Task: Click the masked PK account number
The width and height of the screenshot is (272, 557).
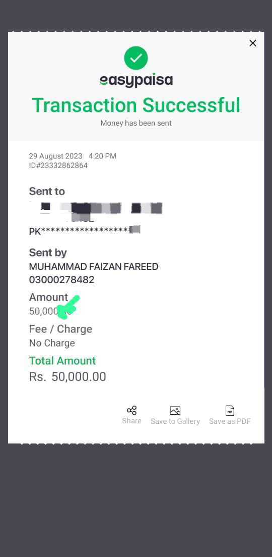Action: [x=85, y=231]
